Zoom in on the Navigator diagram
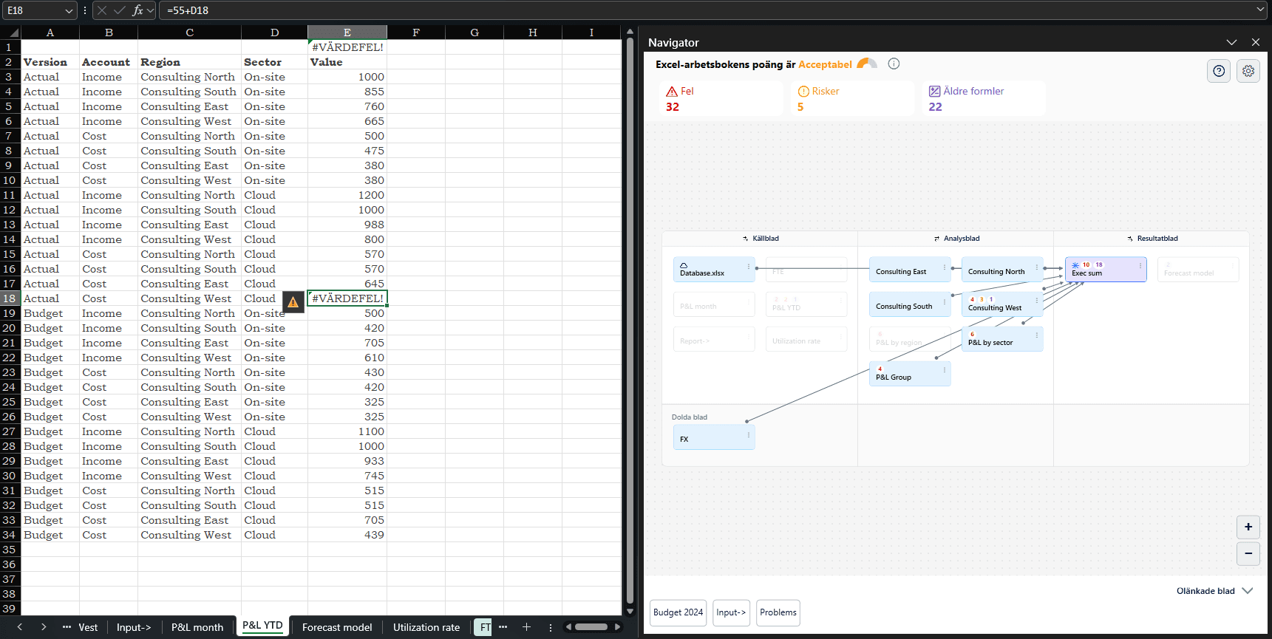The width and height of the screenshot is (1272, 639). pyautogui.click(x=1248, y=527)
